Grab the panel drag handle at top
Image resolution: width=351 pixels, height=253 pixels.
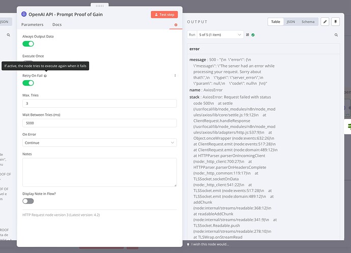[x=100, y=6]
